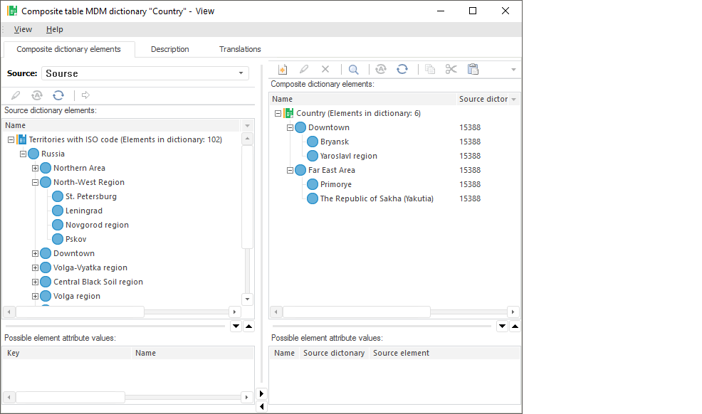Viewport: 702px width, 414px height.
Task: Collapse the Russia tree node
Action: (x=23, y=154)
